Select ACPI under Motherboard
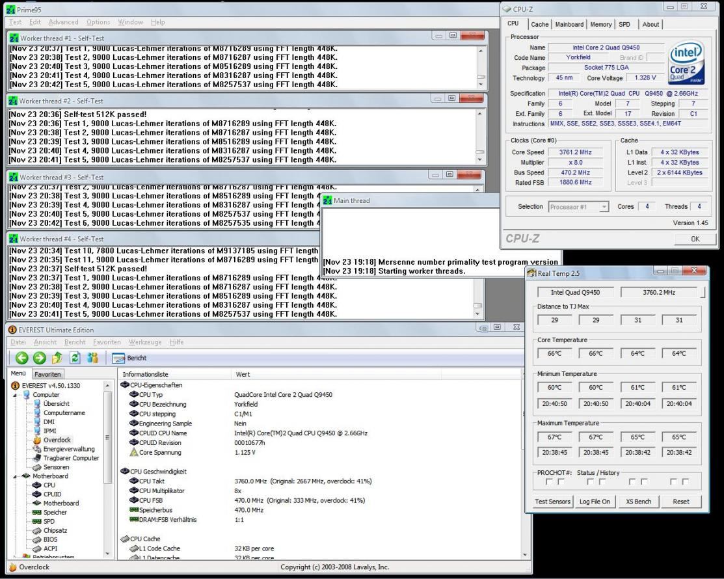 pyautogui.click(x=50, y=548)
